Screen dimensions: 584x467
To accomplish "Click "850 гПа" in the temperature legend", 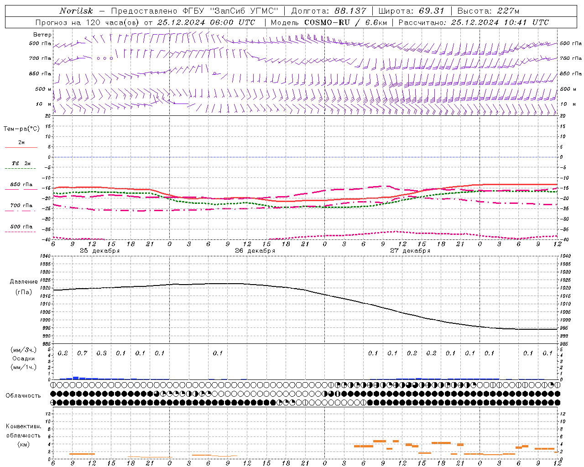I will [21, 184].
